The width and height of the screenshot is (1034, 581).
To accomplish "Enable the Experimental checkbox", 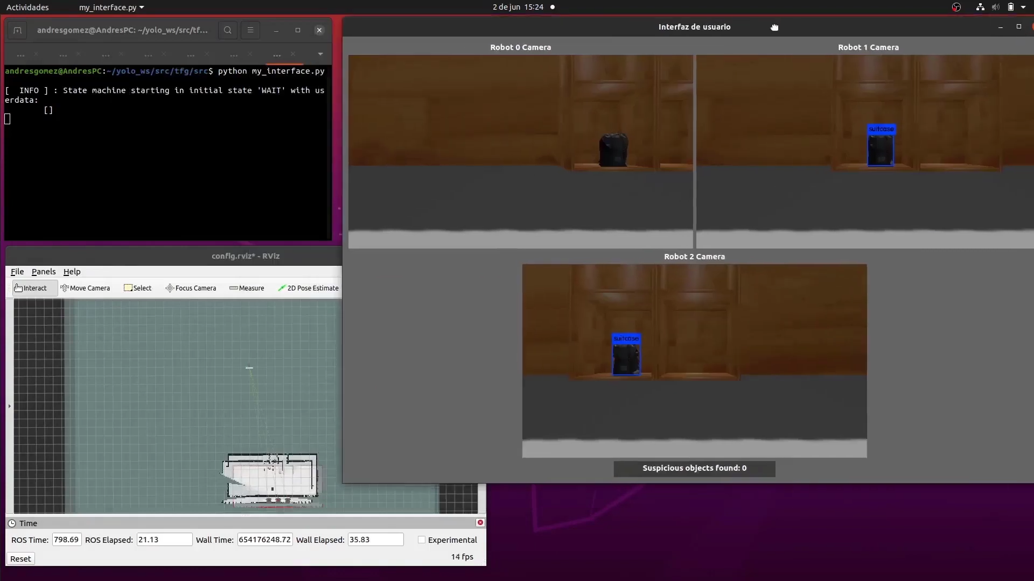I will tap(422, 540).
